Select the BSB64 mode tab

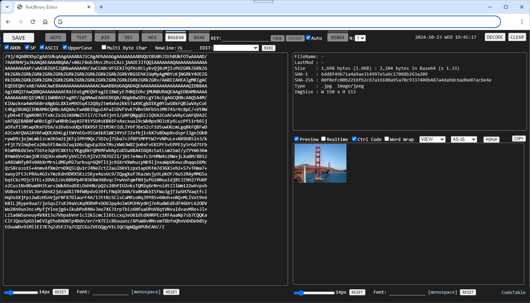[x=338, y=37]
